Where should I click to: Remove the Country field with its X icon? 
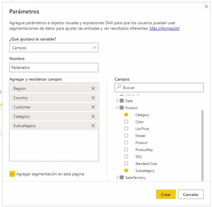[93, 98]
